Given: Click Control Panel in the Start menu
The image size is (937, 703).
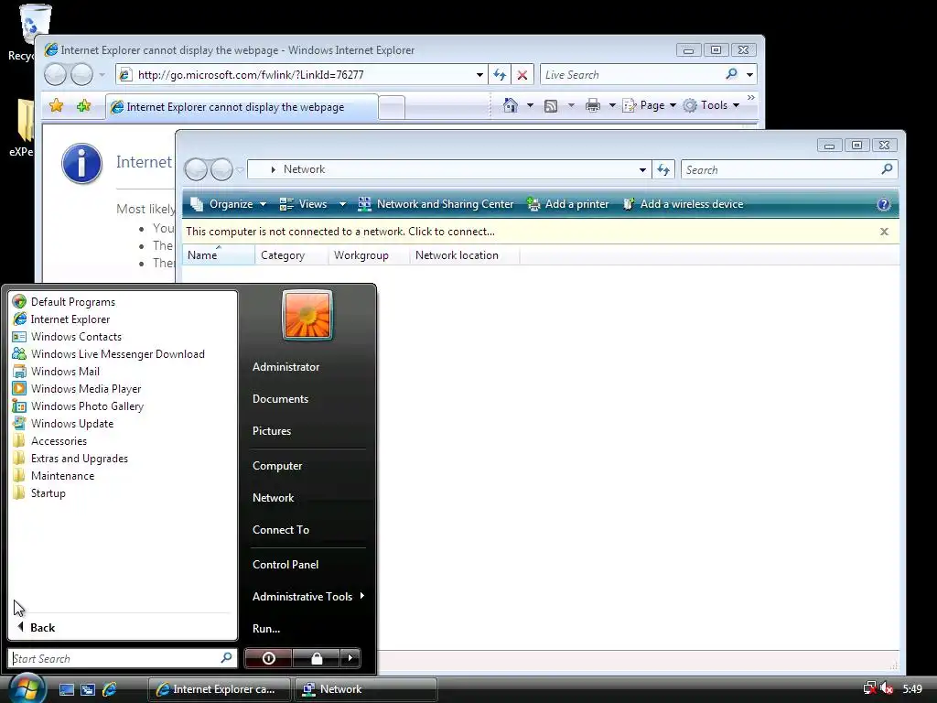Looking at the screenshot, I should (285, 564).
